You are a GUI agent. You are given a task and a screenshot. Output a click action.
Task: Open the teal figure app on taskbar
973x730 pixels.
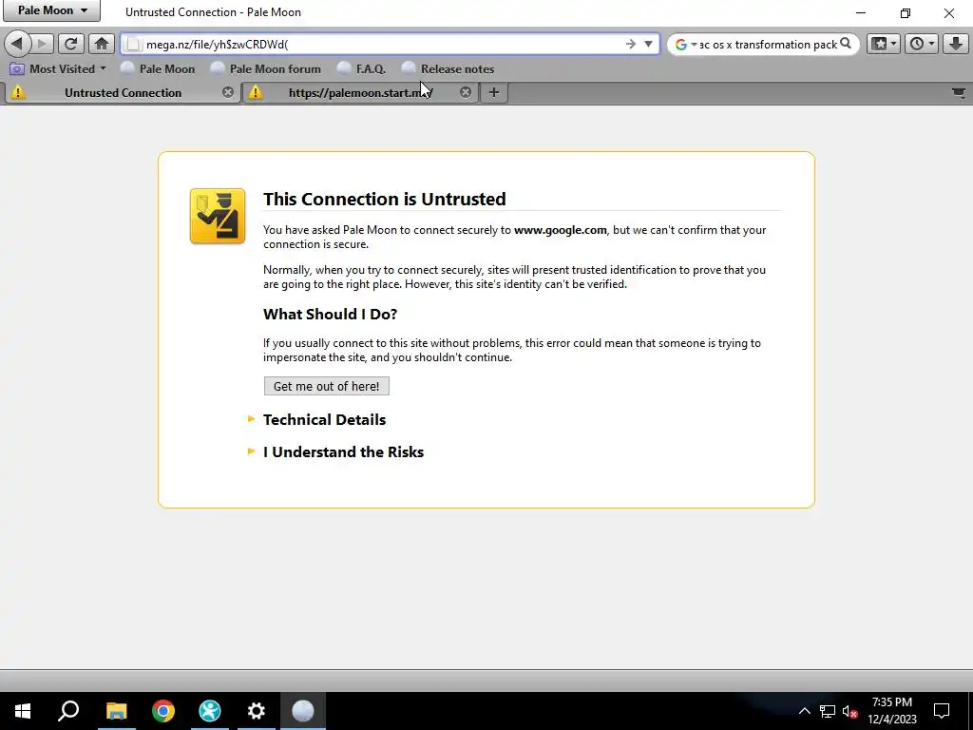click(x=210, y=711)
